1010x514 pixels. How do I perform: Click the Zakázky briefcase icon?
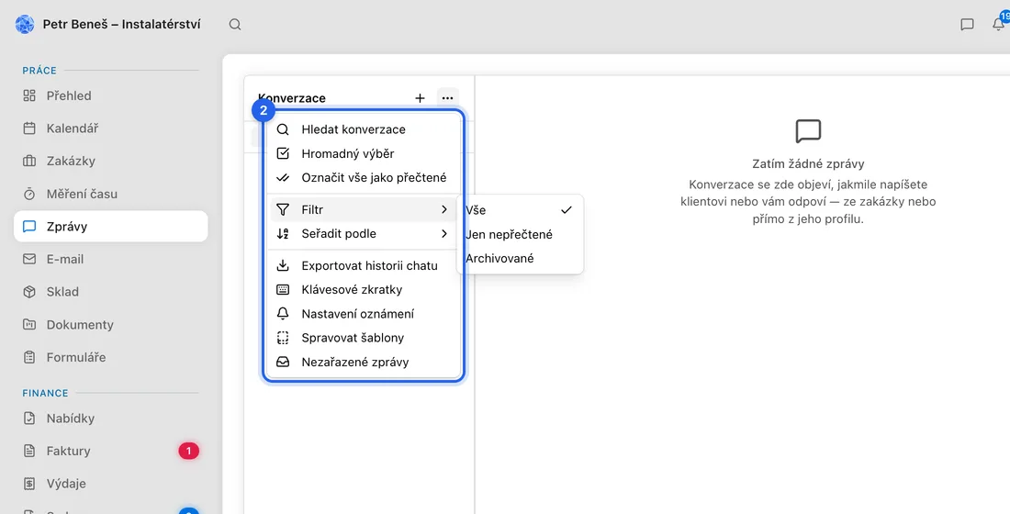tap(29, 161)
